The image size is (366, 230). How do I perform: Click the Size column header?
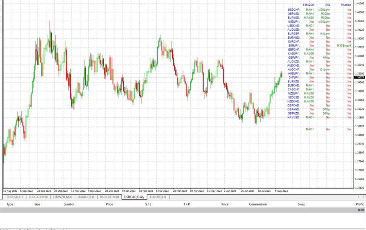click(x=37, y=204)
